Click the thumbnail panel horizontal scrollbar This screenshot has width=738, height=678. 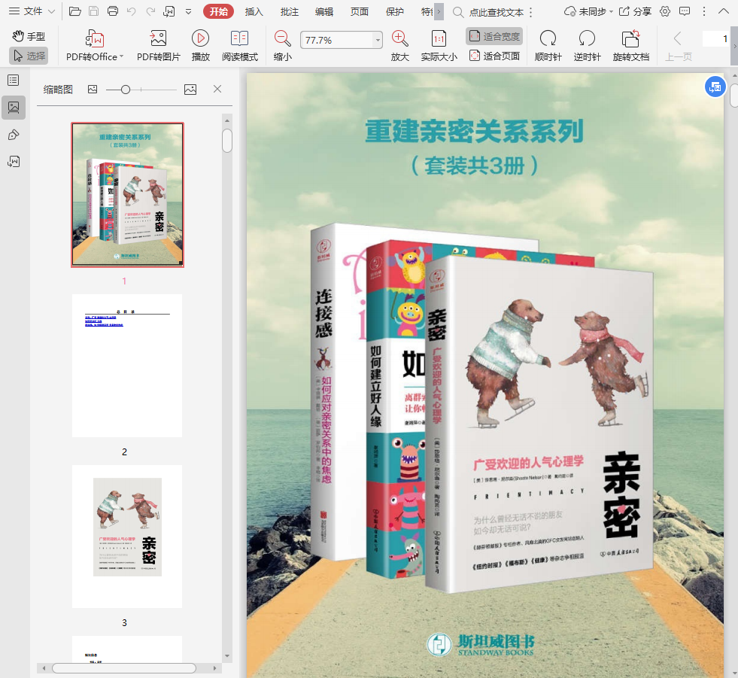tap(124, 668)
